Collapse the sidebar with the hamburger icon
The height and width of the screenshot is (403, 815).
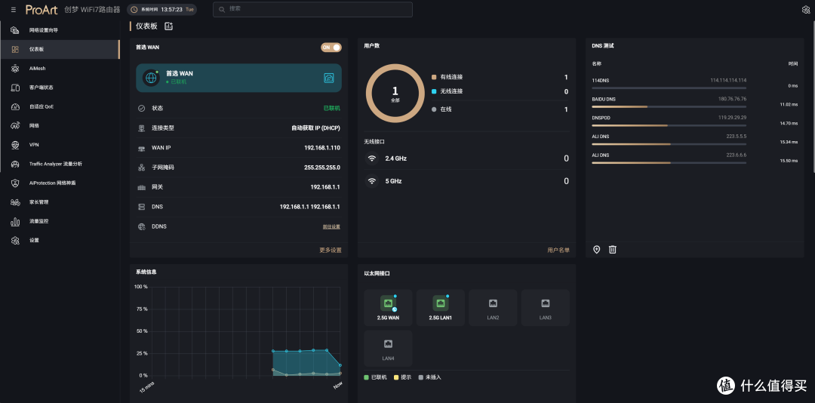tap(13, 10)
